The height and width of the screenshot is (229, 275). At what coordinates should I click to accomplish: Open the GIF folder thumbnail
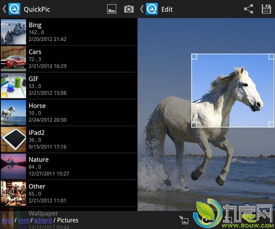coord(13,85)
